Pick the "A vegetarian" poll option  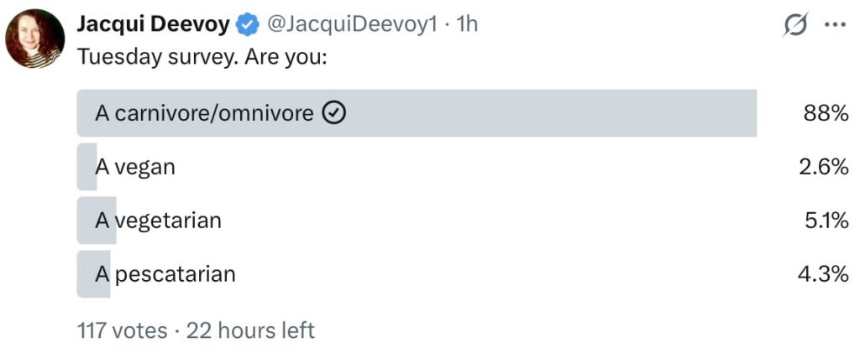pyautogui.click(x=158, y=221)
